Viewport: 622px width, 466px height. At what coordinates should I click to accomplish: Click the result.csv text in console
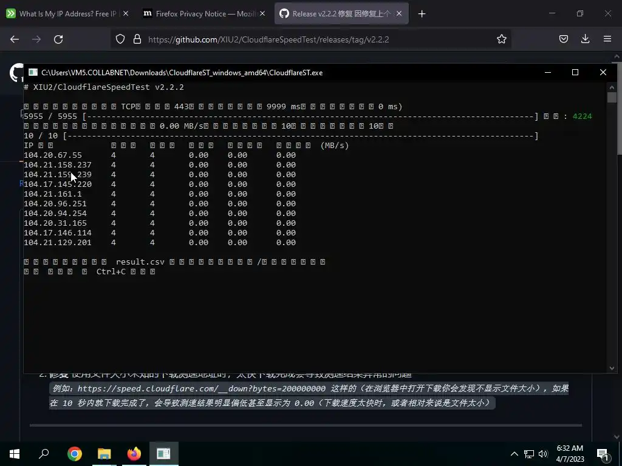pos(140,262)
